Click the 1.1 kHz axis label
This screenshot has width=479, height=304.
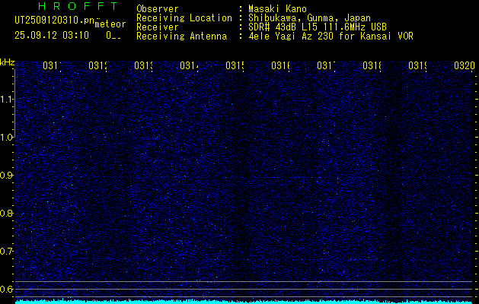pos(6,99)
